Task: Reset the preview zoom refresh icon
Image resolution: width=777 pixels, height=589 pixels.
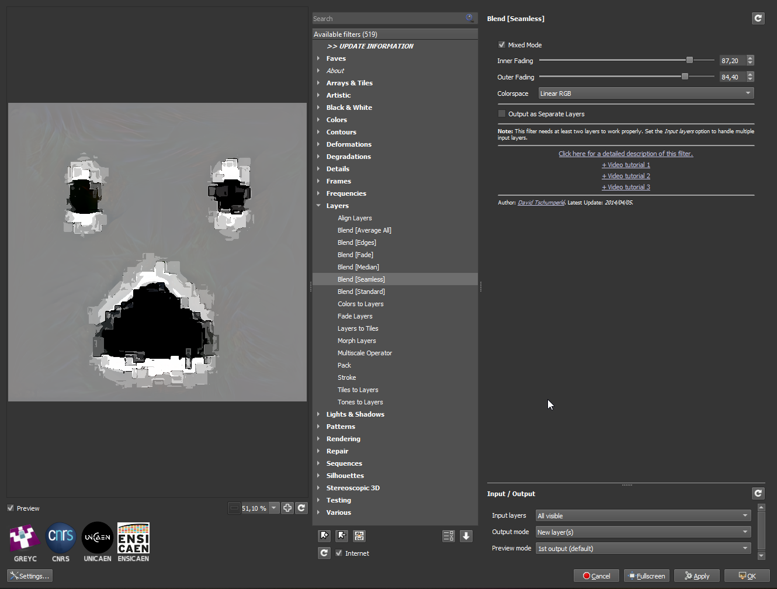Action: coord(301,508)
